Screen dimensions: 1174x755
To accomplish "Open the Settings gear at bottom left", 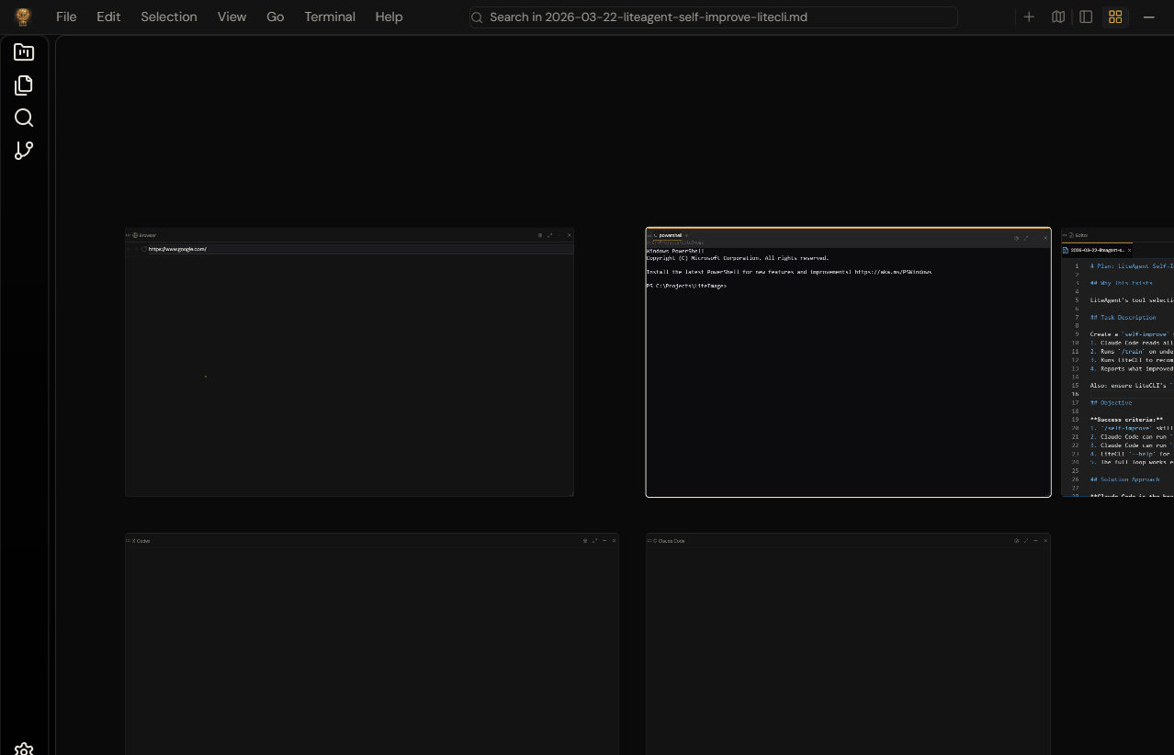I will pos(24,749).
